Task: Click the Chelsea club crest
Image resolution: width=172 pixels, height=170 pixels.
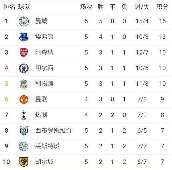Action: 24,68
